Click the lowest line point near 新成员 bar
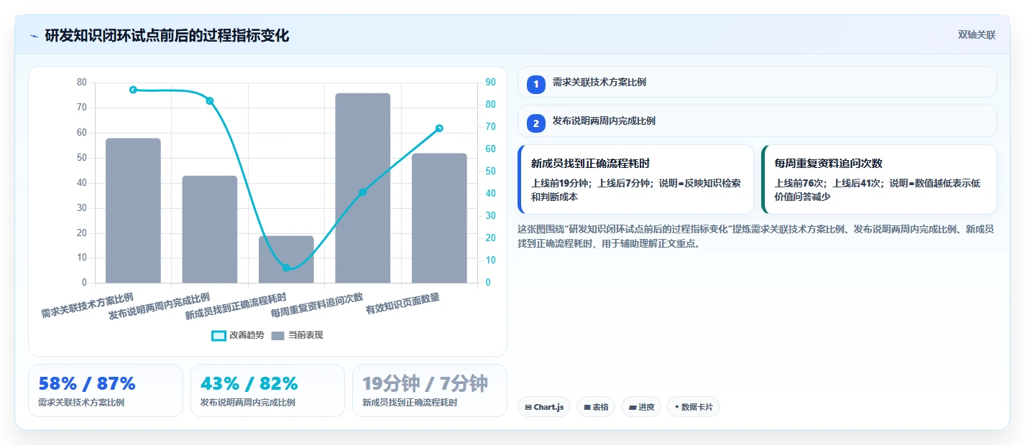1025x445 pixels. [286, 268]
